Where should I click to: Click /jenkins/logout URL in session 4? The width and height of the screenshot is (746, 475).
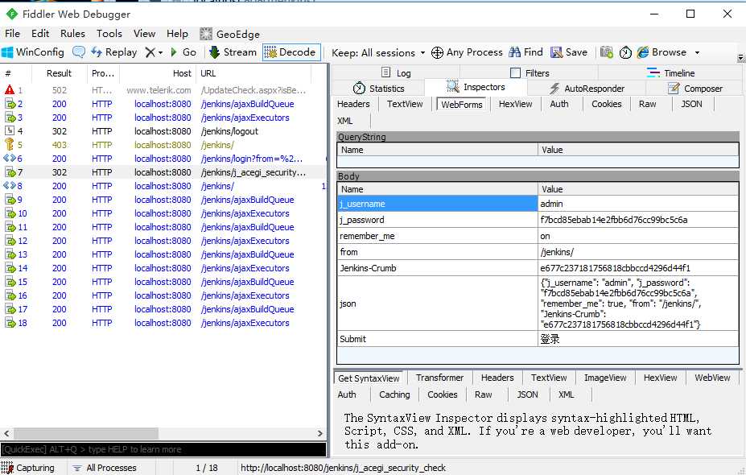tap(229, 131)
